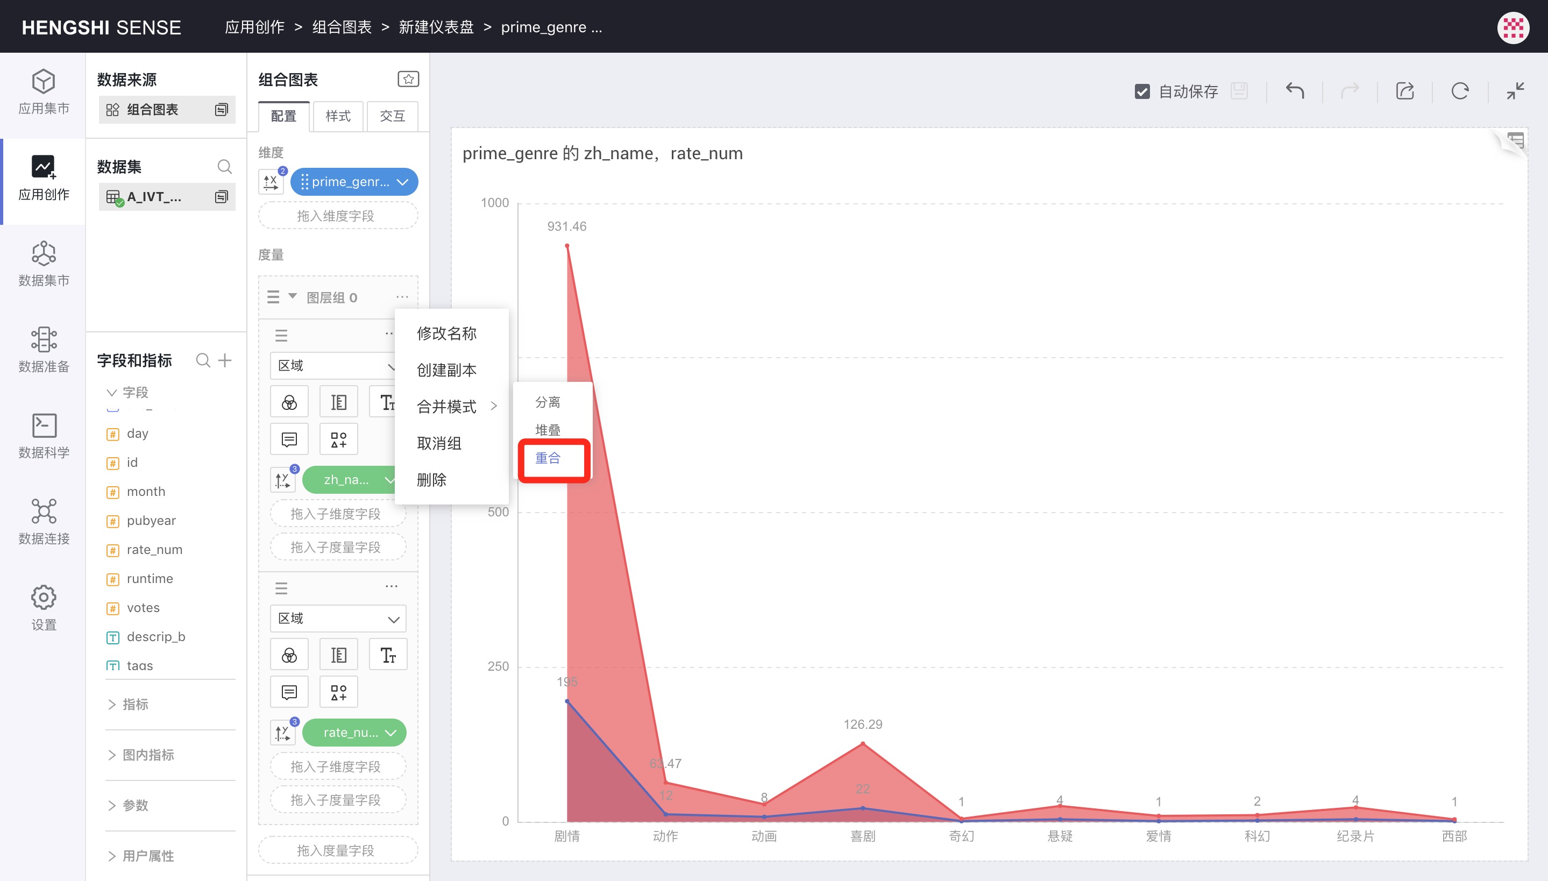Click the 新建仪表盘 breadcrumb link
The image size is (1548, 881).
tap(436, 27)
